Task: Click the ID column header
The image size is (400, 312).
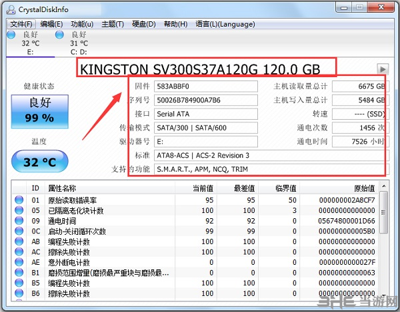Action: pyautogui.click(x=35, y=188)
